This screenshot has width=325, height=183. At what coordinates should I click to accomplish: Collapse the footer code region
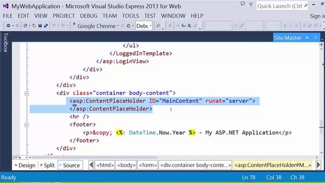point(26,125)
